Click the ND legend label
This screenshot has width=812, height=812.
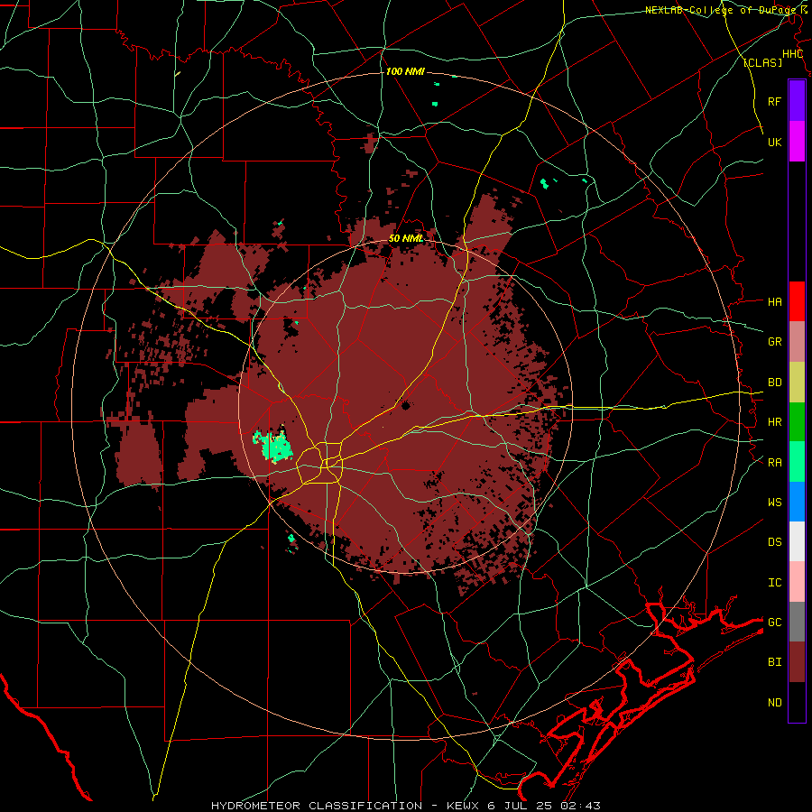[x=774, y=703]
